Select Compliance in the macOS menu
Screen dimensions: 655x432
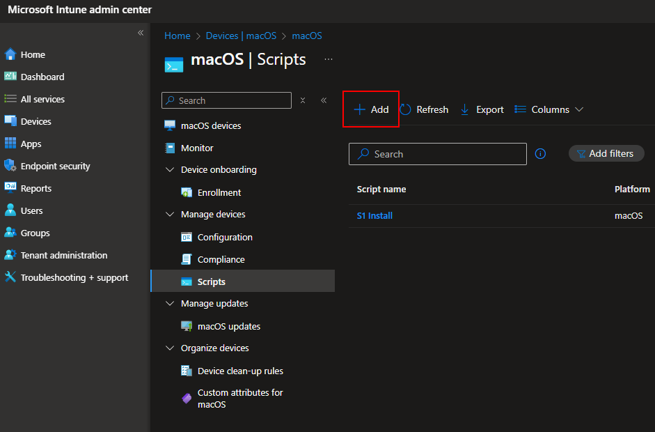(221, 259)
